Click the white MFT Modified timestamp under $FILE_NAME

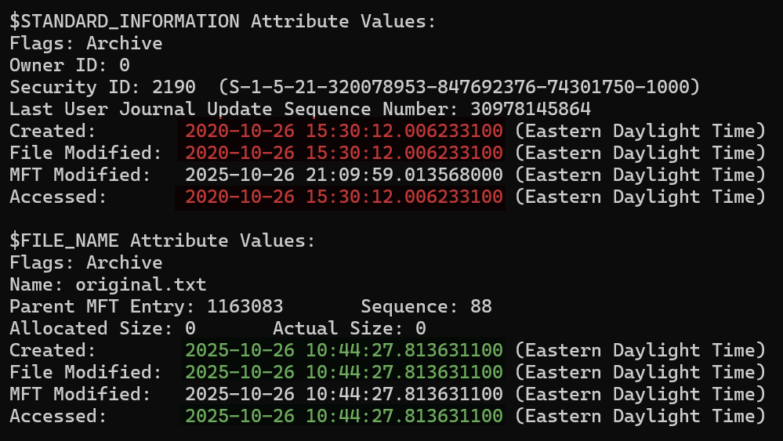pos(344,394)
